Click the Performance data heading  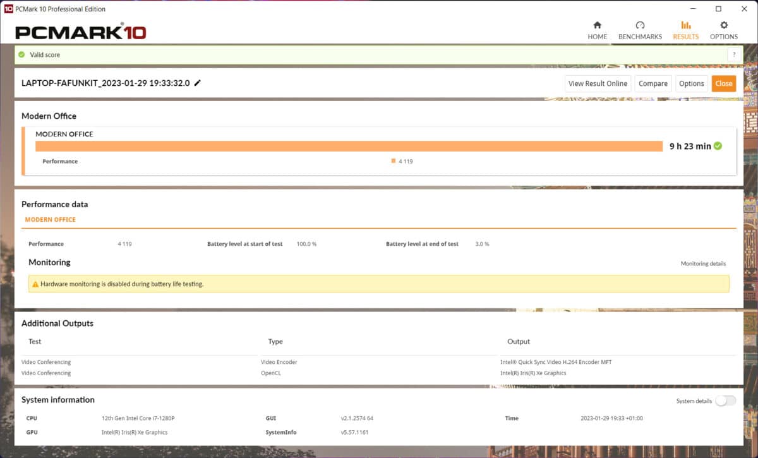point(55,205)
